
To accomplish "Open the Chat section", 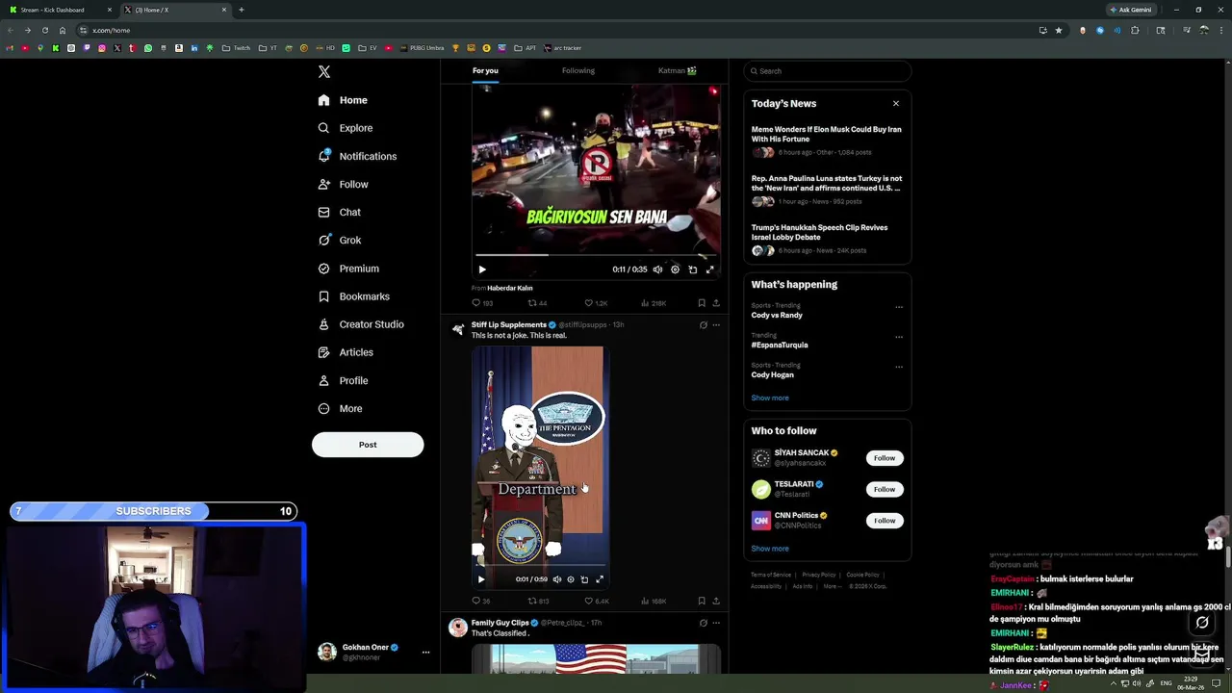I will tap(339, 212).
